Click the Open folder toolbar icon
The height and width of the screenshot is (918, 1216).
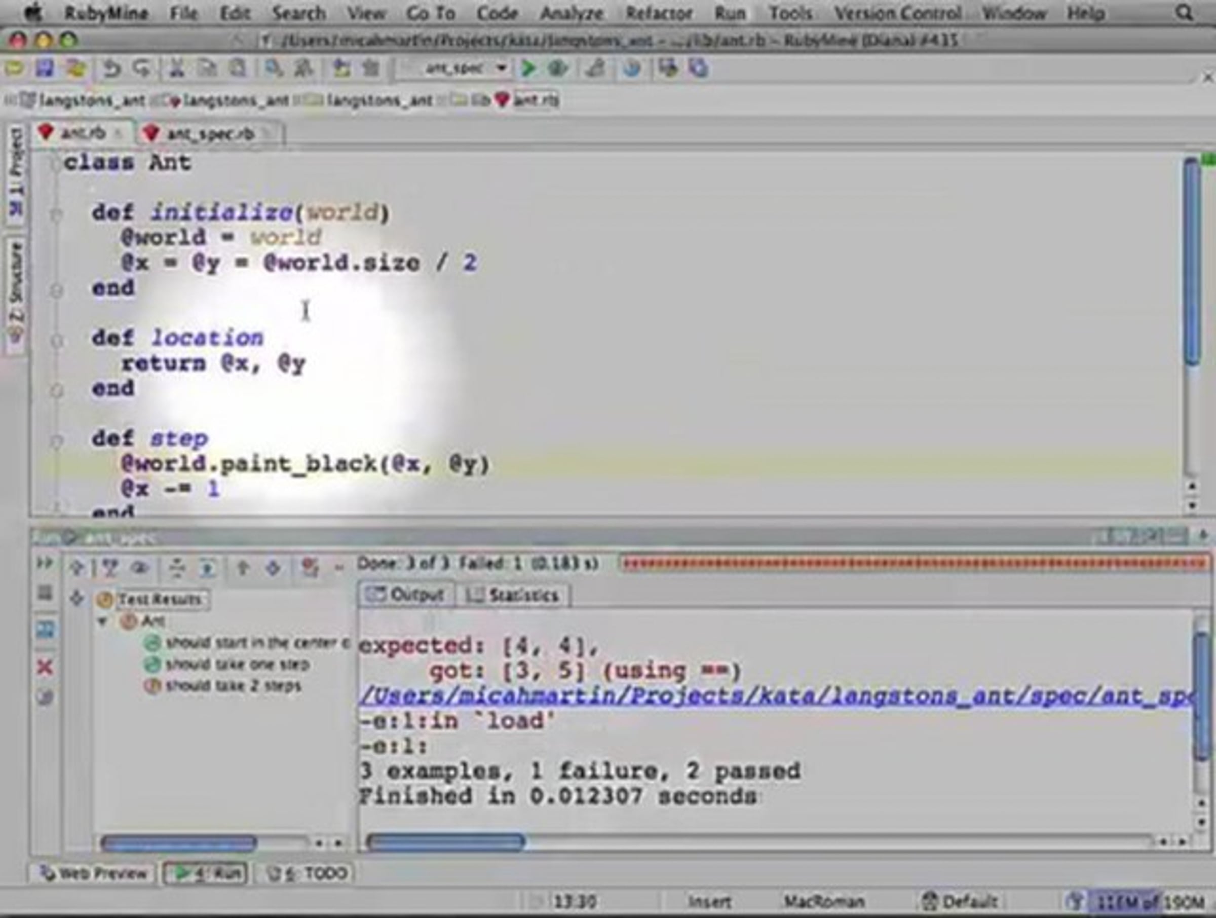coord(14,68)
